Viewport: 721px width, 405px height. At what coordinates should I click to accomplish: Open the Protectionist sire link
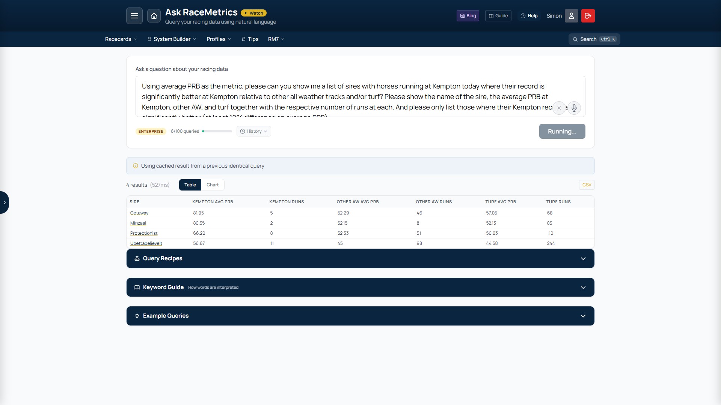click(x=144, y=233)
